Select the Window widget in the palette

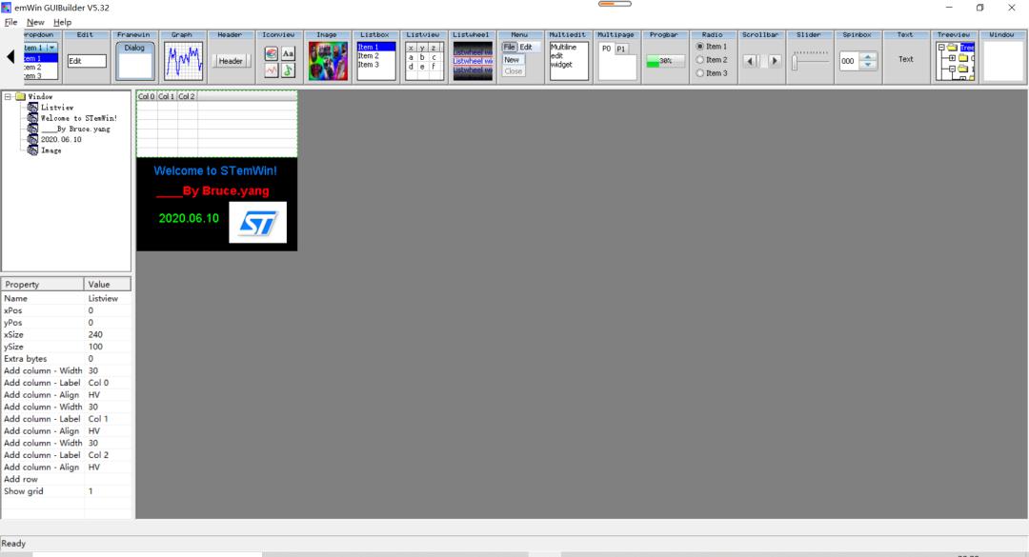pos(1002,57)
